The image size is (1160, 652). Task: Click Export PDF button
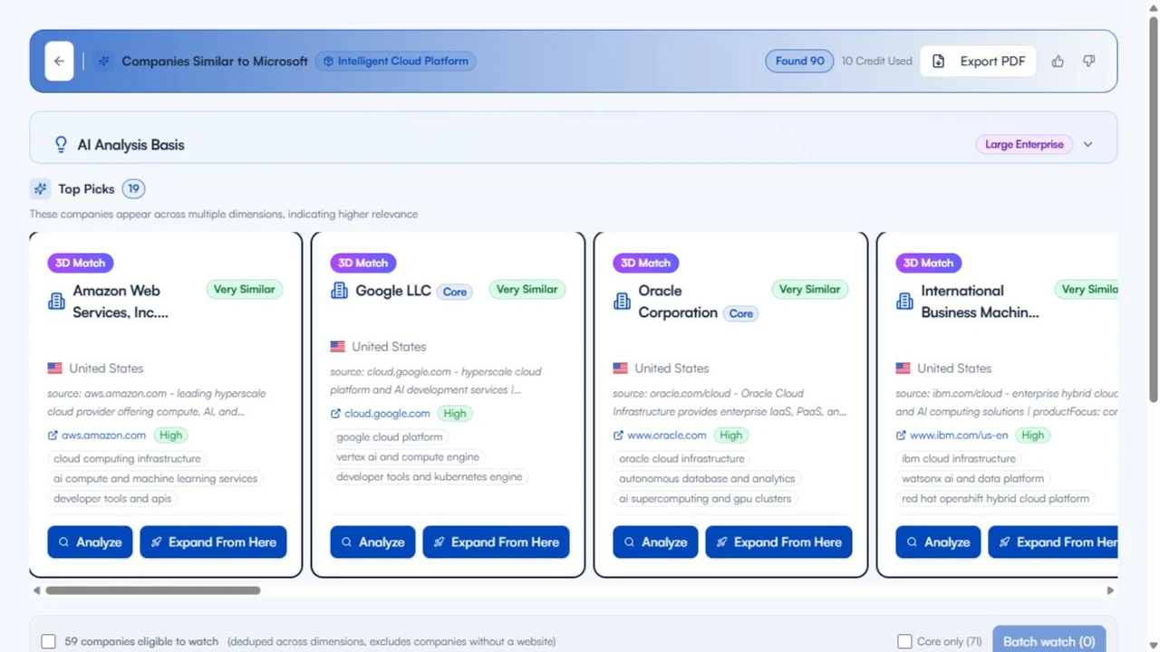pos(978,62)
